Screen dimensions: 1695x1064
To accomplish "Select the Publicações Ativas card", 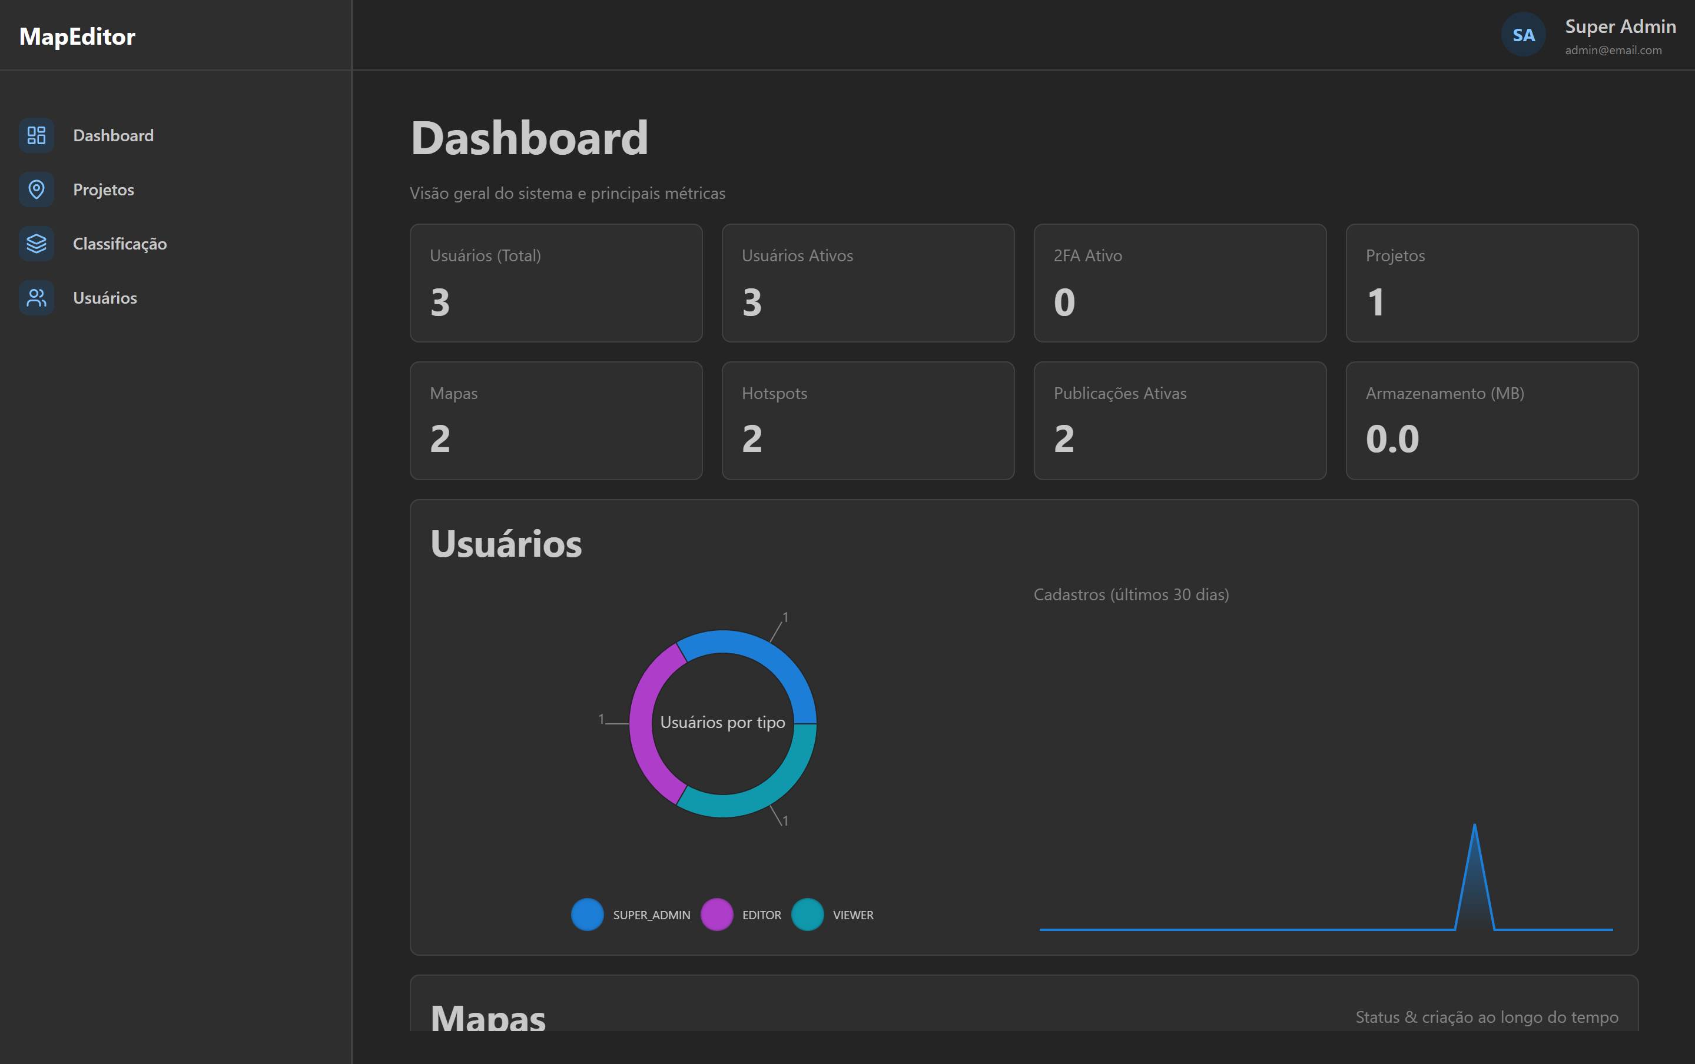I will [1180, 421].
